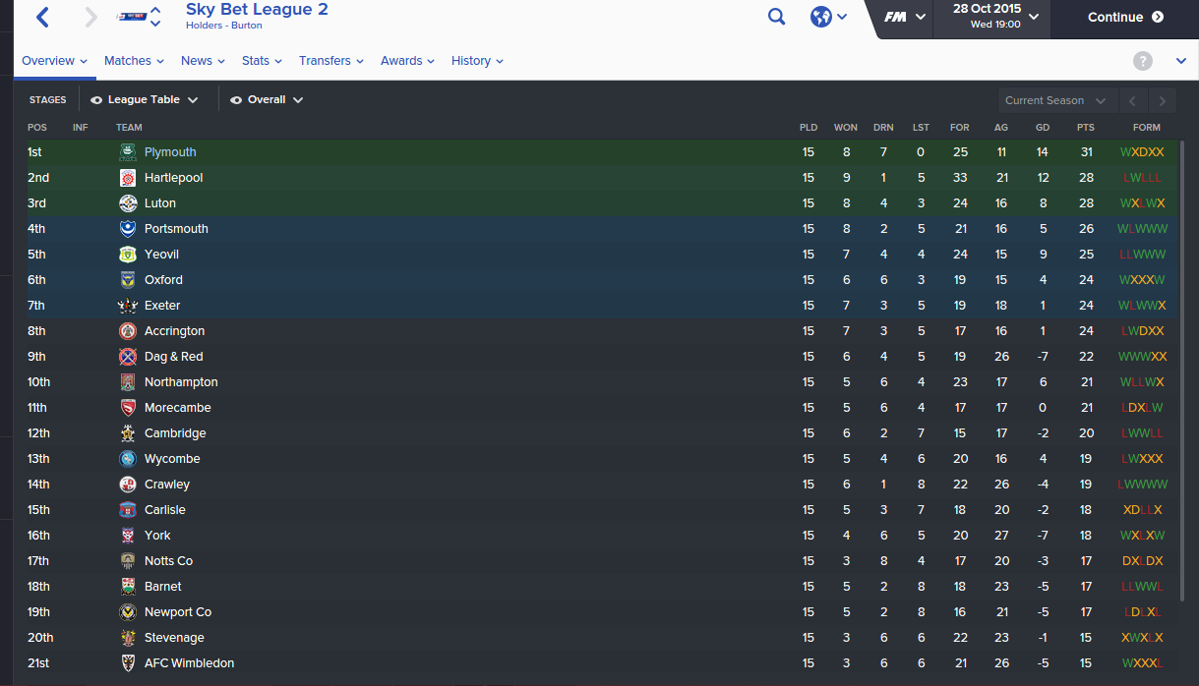1199x686 pixels.
Task: Open the search magnifier icon
Action: point(777,17)
